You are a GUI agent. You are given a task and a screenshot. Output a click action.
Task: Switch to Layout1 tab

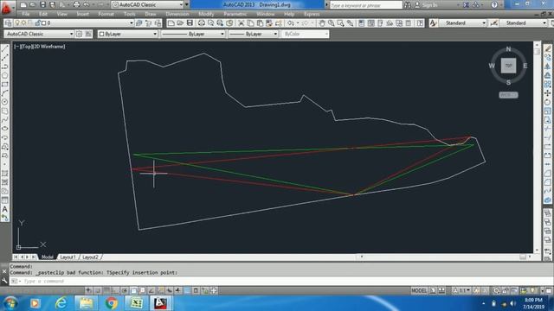(68, 257)
